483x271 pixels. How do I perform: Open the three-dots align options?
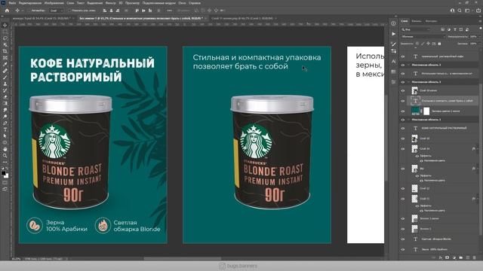pos(169,11)
